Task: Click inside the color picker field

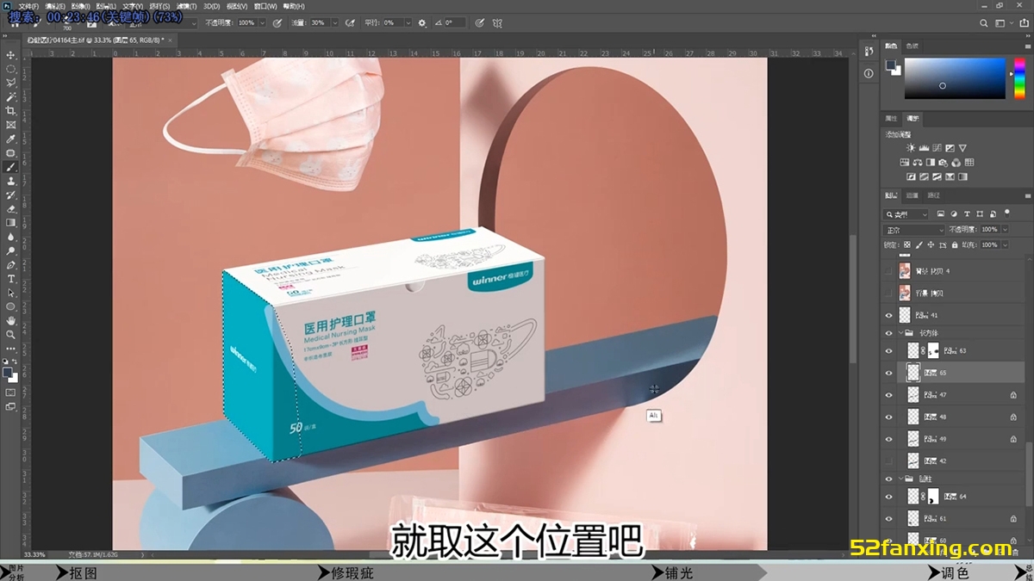Action: [x=955, y=78]
